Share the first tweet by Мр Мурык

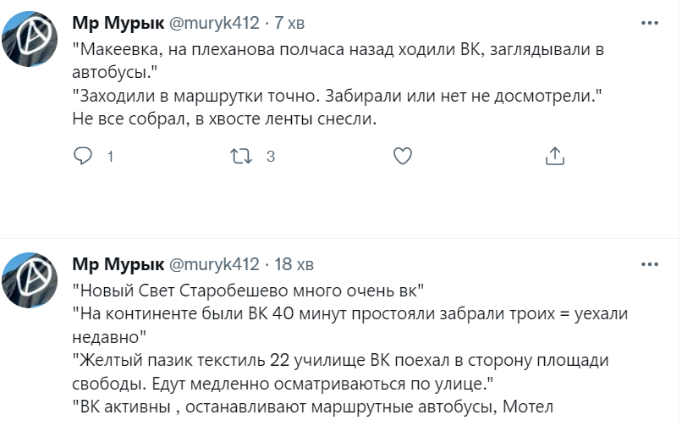click(x=555, y=156)
